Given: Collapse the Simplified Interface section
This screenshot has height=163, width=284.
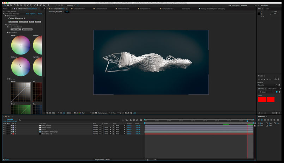Looking at the screenshot, I should (x=5, y=25).
